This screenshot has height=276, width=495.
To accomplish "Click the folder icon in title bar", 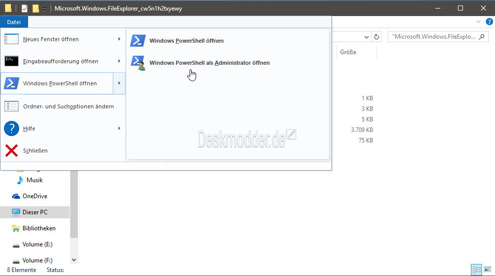I will tap(8, 8).
